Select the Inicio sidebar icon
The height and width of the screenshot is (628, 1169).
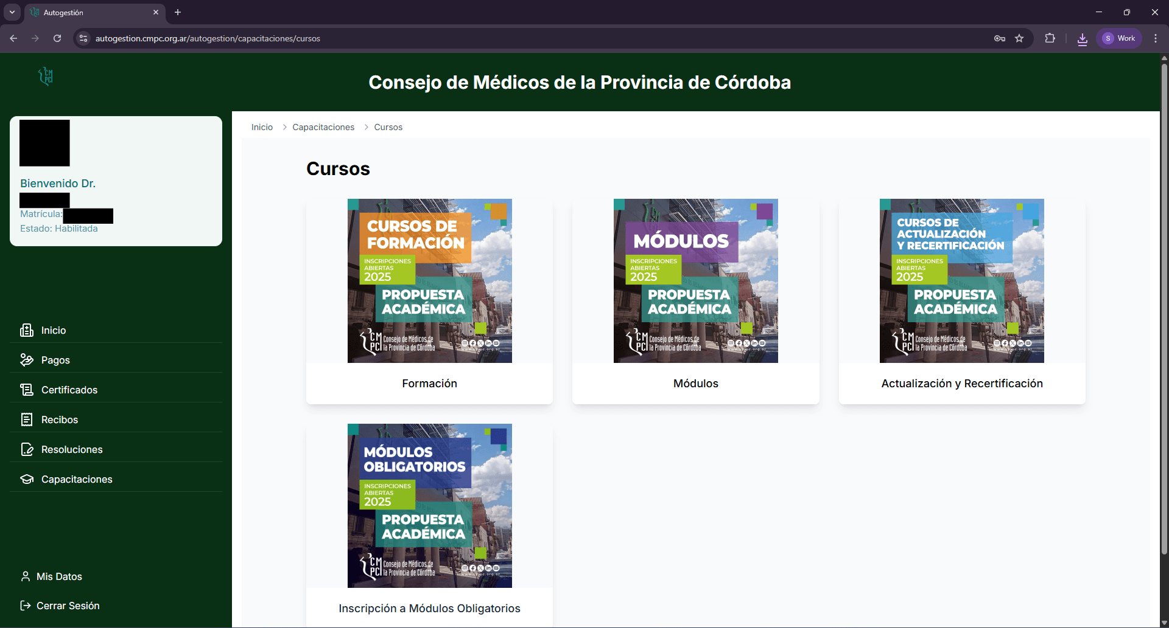click(27, 330)
